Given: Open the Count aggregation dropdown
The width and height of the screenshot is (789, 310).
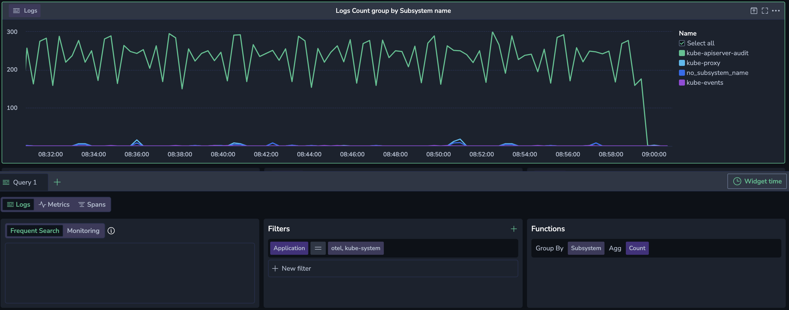Looking at the screenshot, I should tap(637, 248).
